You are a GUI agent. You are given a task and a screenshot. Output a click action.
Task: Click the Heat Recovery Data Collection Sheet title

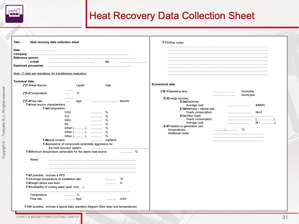click(172, 16)
